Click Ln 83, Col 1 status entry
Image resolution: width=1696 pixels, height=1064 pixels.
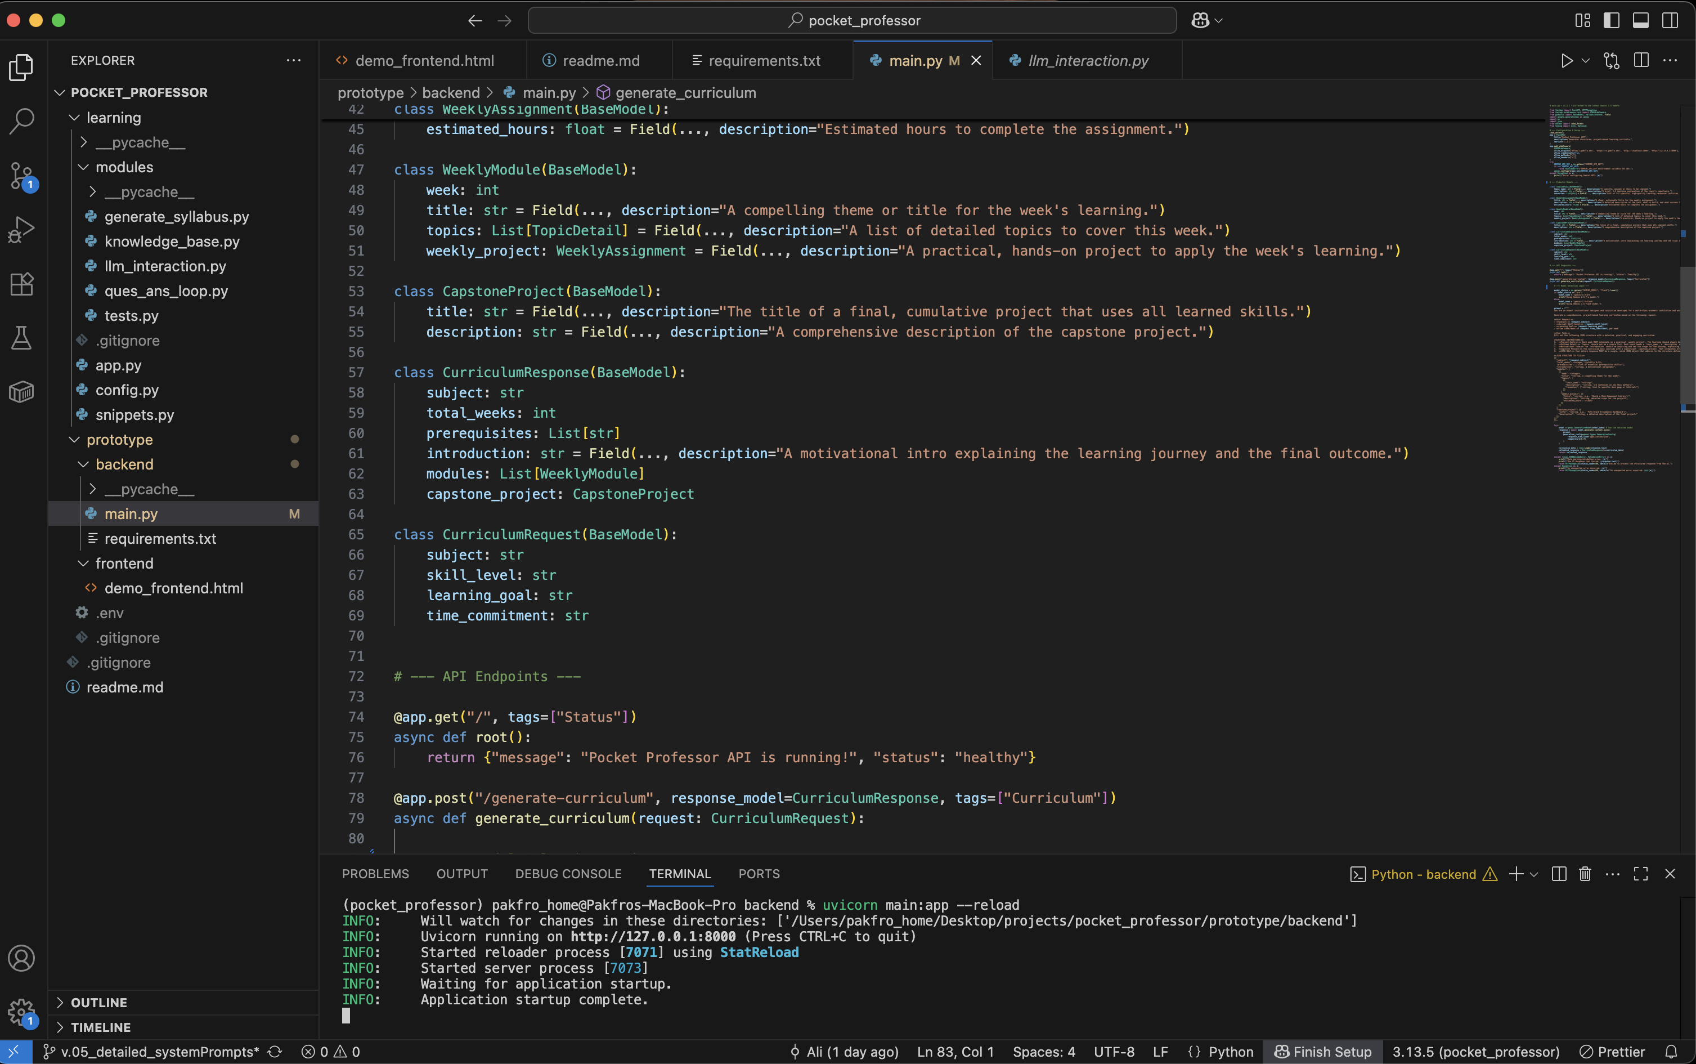coord(955,1052)
